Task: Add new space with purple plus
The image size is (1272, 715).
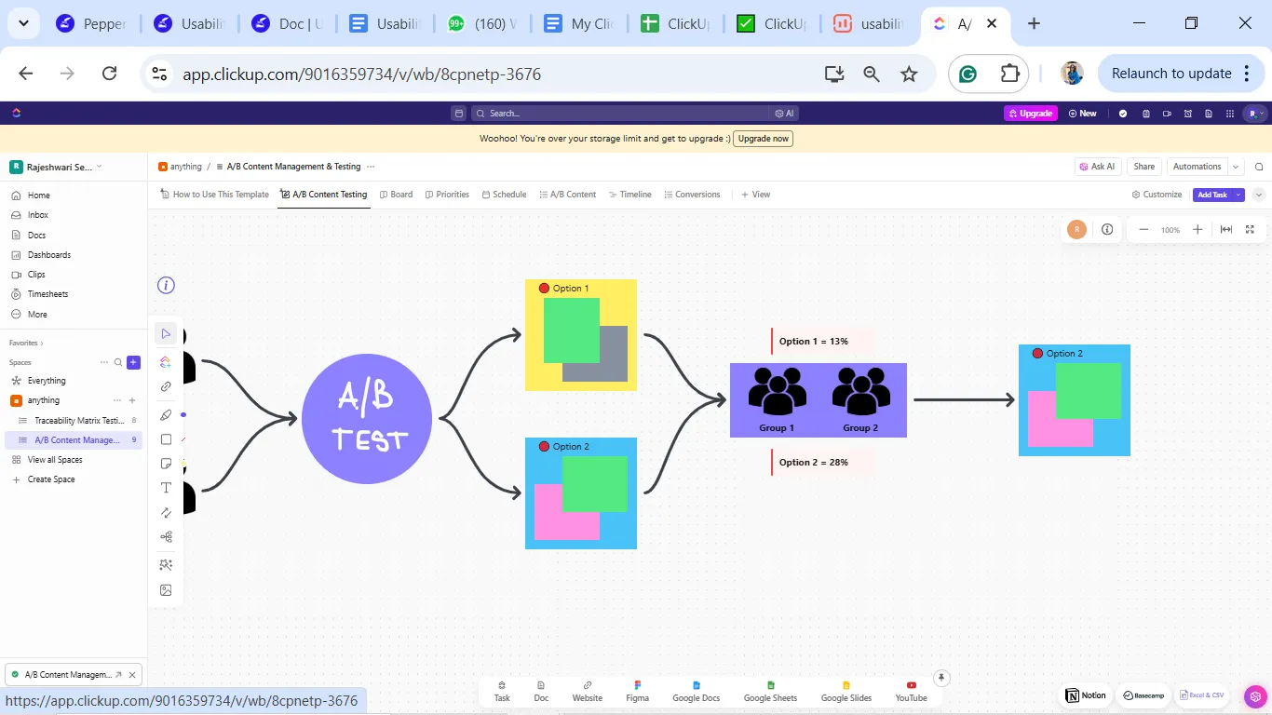Action: point(133,362)
